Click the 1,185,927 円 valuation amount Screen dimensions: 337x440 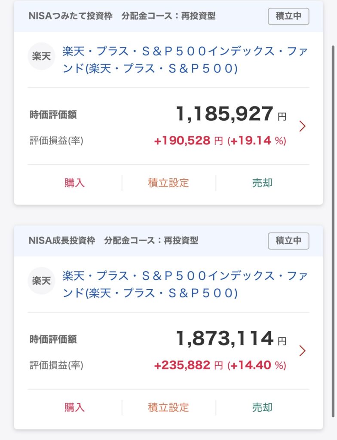point(224,114)
